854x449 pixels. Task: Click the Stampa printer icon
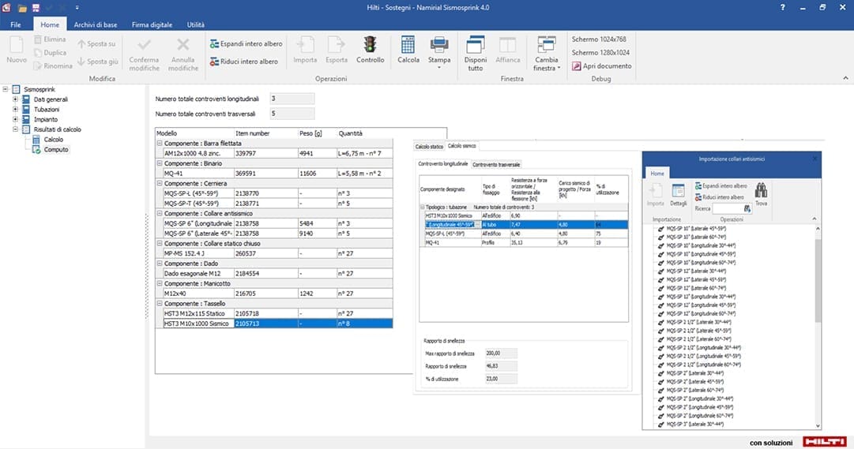click(439, 45)
